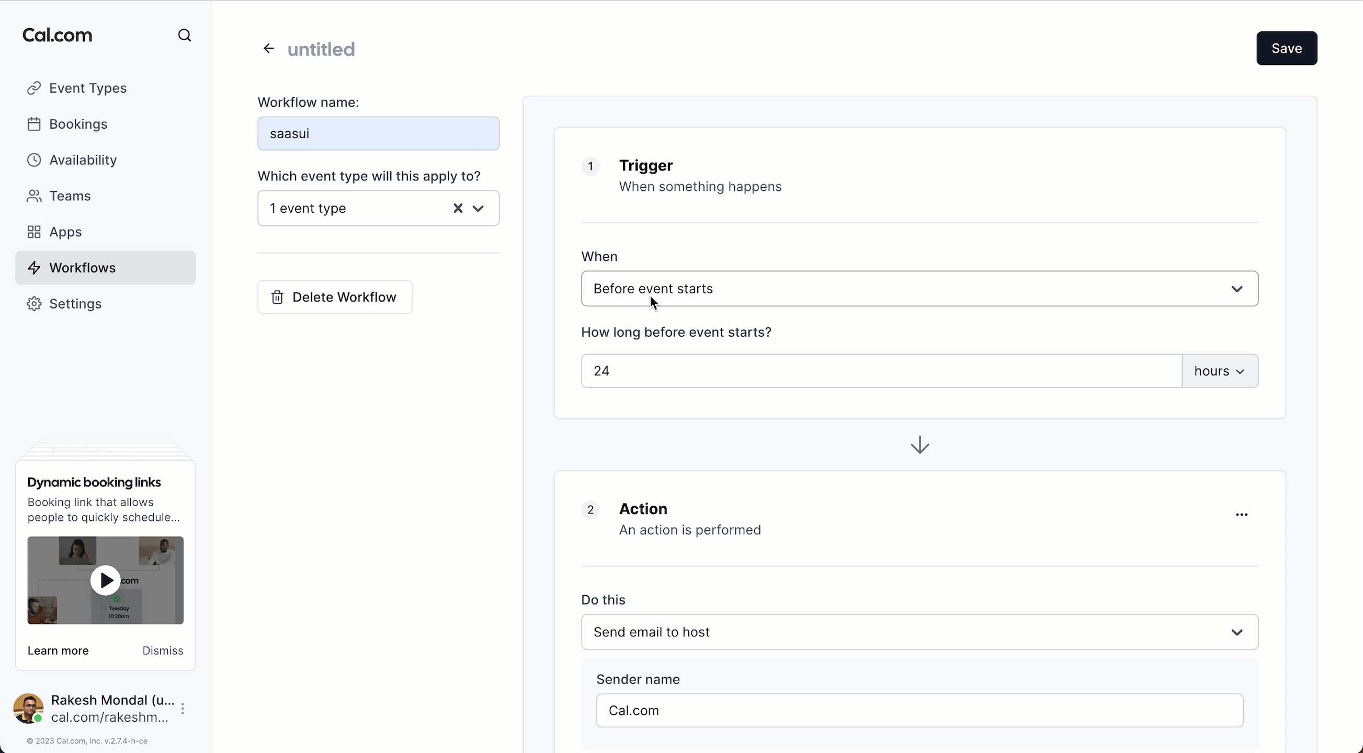1363x753 pixels.
Task: Clear selected event type with the X
Action: [x=458, y=208]
